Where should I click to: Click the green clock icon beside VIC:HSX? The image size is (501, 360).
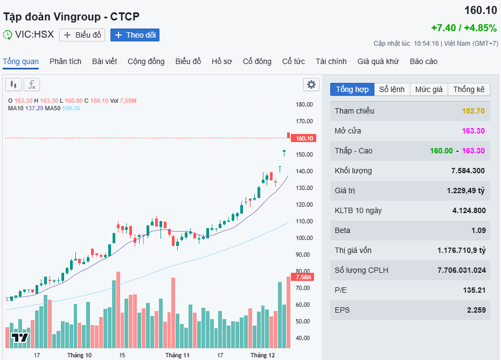(8, 35)
